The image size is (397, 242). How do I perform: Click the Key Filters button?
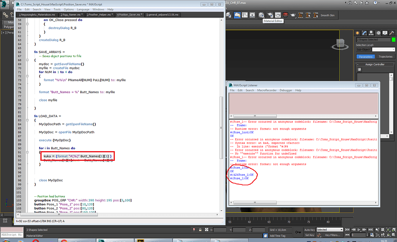click(332, 234)
